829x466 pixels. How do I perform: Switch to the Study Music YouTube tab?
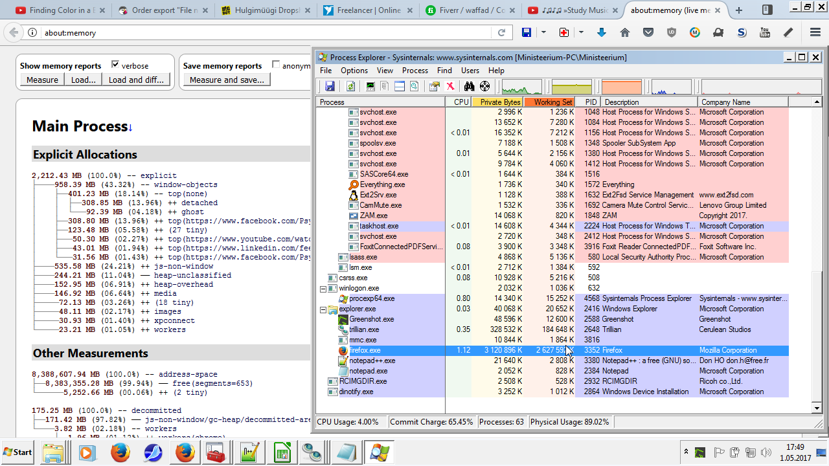[x=569, y=10]
